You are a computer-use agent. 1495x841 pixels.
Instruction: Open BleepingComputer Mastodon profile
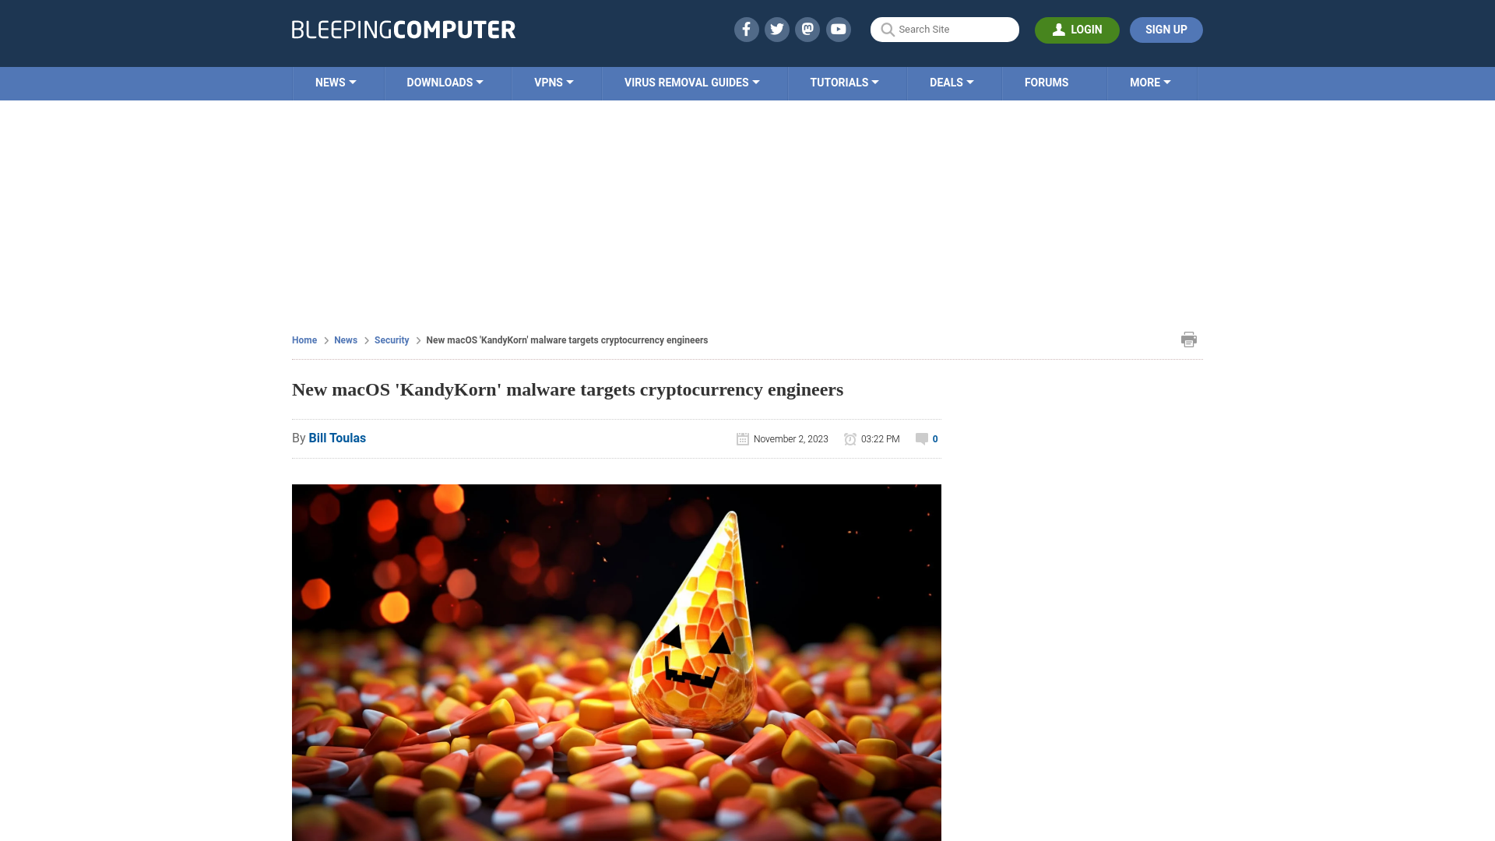(x=808, y=29)
